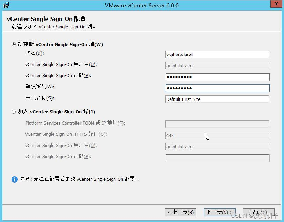Image resolution: width=284 pixels, height=222 pixels.
Task: Click the 站点名称(S) label
Action: click(x=40, y=98)
